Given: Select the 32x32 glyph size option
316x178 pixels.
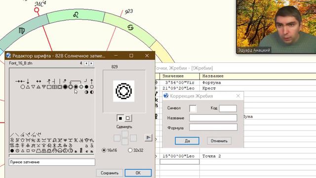Looking at the screenshot, I should (136, 150).
